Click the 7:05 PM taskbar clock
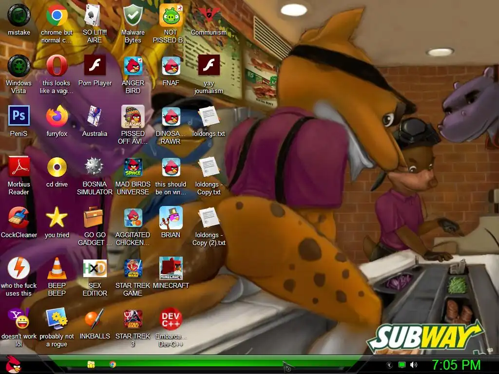 point(456,365)
